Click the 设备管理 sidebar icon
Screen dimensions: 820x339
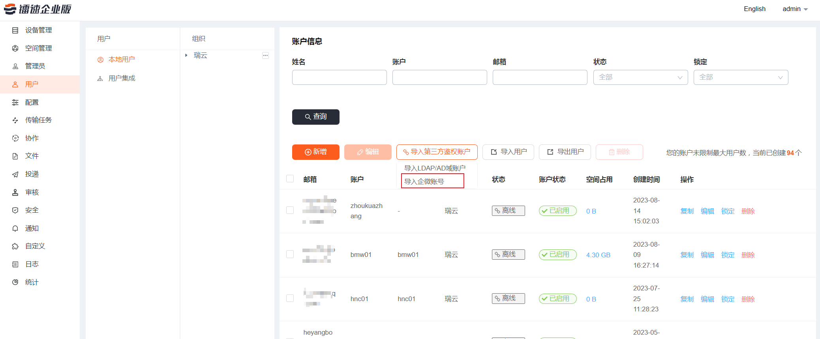(15, 30)
